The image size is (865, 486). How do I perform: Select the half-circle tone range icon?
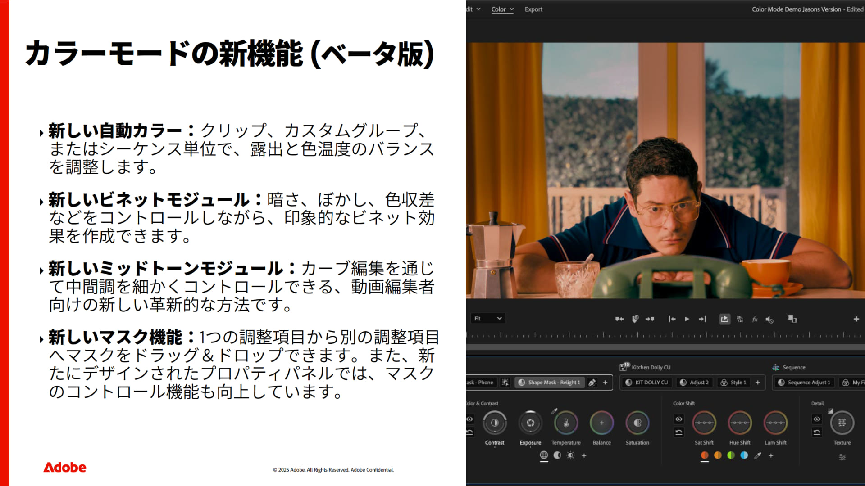557,455
